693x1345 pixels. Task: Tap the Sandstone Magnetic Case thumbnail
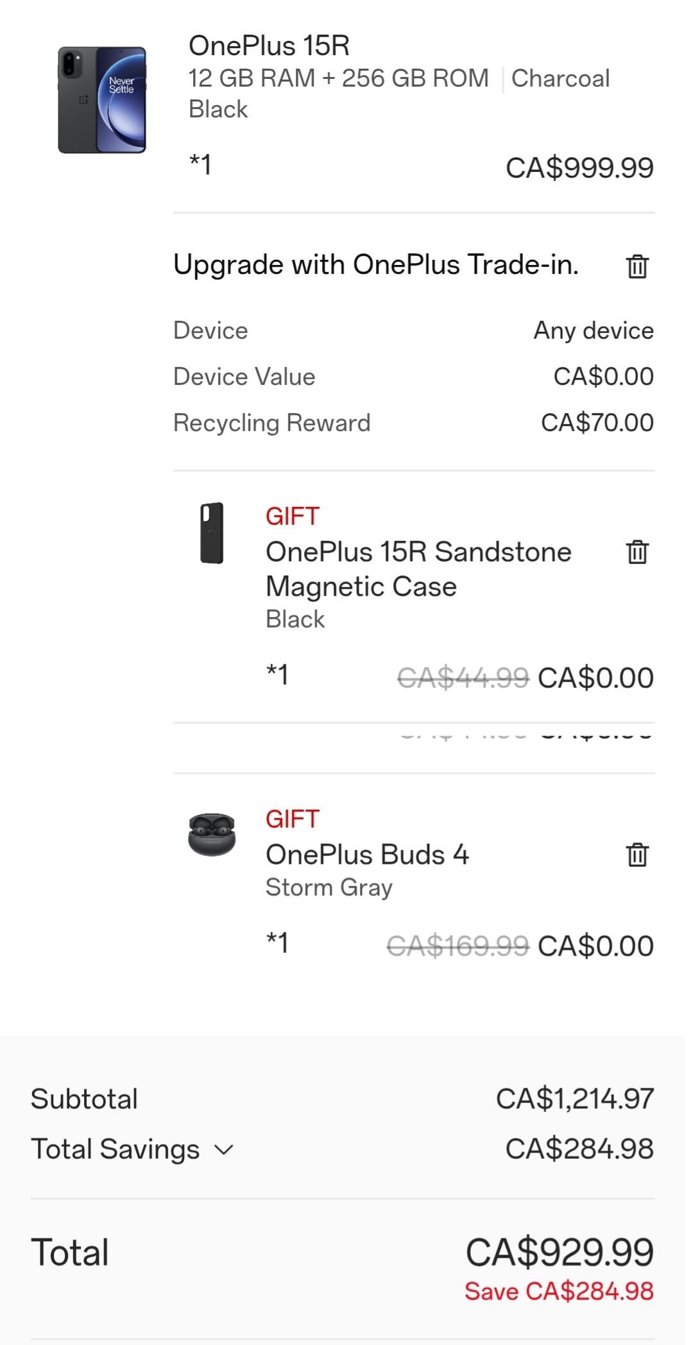click(x=212, y=533)
